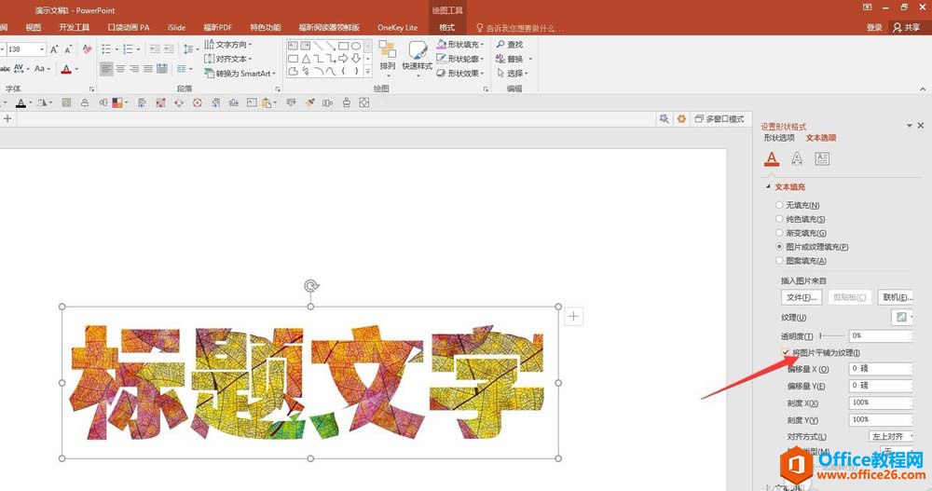Click the Find (查找) magnifier icon
932x491 pixels.
tap(500, 45)
